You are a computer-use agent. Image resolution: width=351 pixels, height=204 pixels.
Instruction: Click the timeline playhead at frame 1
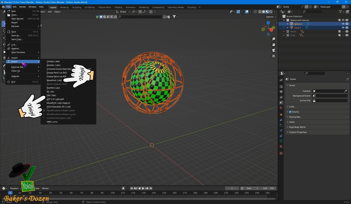point(10,193)
